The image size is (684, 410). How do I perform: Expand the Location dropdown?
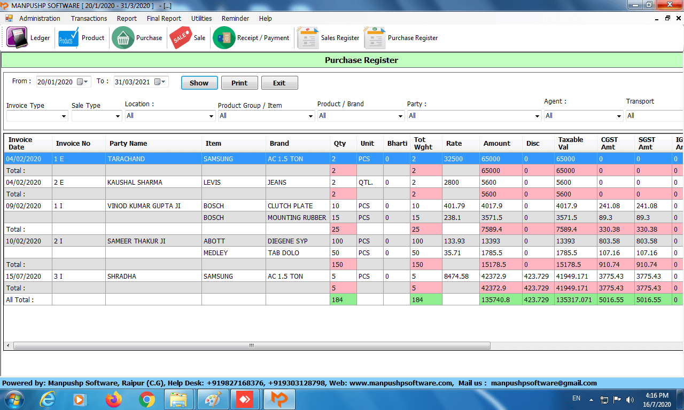[x=212, y=116]
